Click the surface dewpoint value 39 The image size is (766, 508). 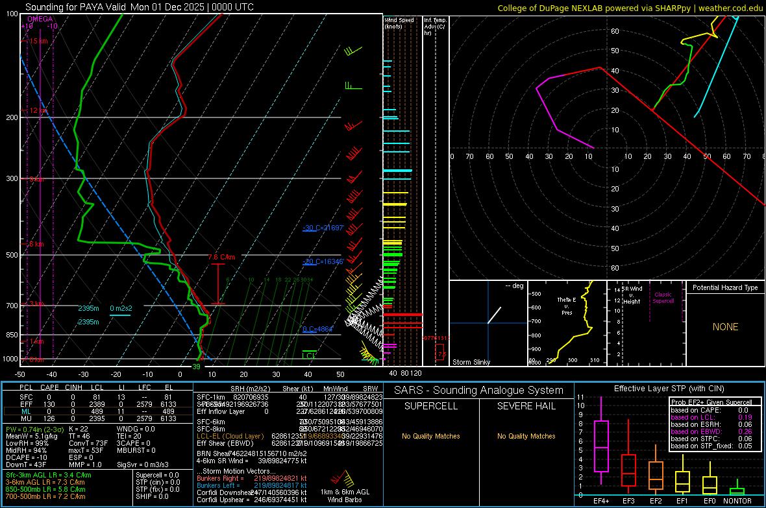(x=196, y=367)
